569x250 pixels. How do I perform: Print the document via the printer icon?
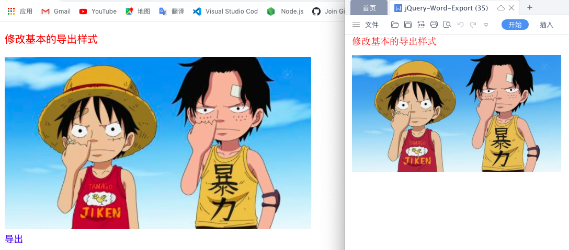434,25
